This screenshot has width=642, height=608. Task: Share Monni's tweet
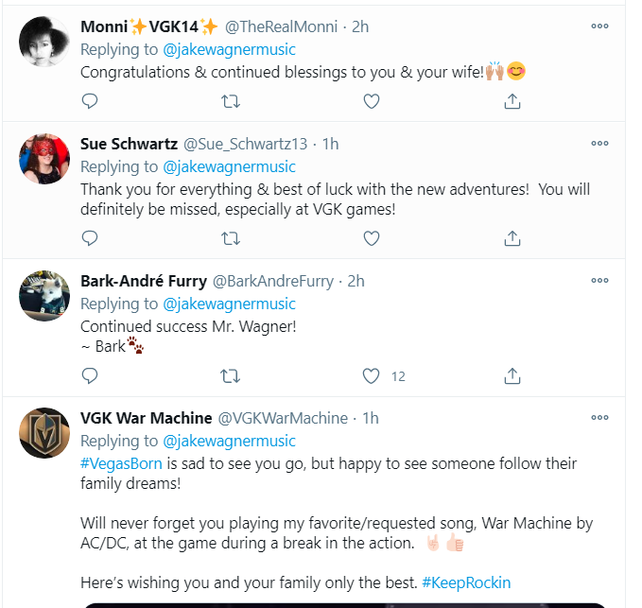[x=512, y=100]
